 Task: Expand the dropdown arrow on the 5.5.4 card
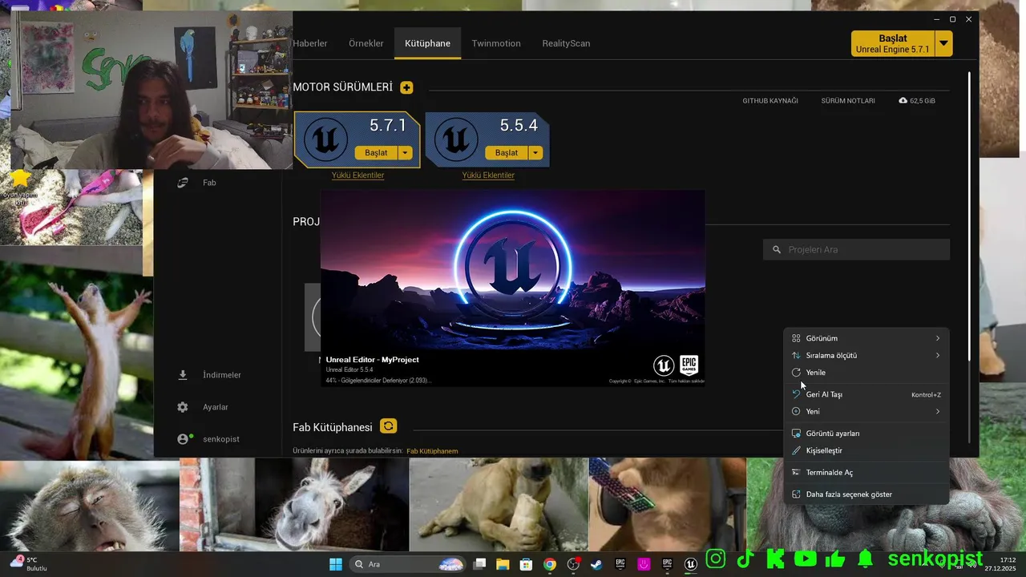click(x=536, y=152)
